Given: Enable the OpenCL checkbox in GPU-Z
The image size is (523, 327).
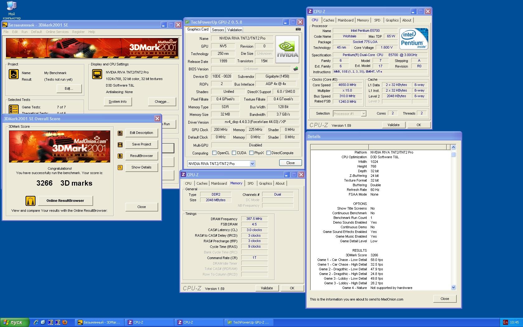Looking at the screenshot, I should tap(214, 153).
